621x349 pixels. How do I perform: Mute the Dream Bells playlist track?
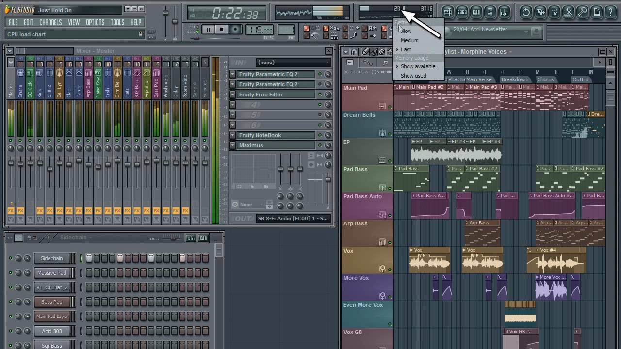point(390,134)
